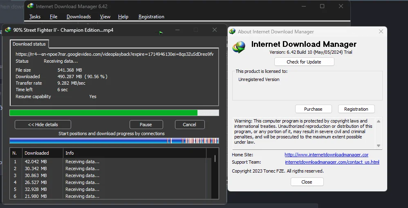Click the Hide details button

coord(43,125)
